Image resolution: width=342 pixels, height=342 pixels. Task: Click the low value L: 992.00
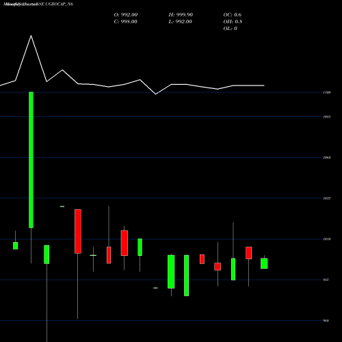click(x=180, y=22)
